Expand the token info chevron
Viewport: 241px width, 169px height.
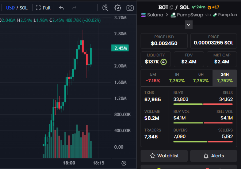click(x=188, y=25)
